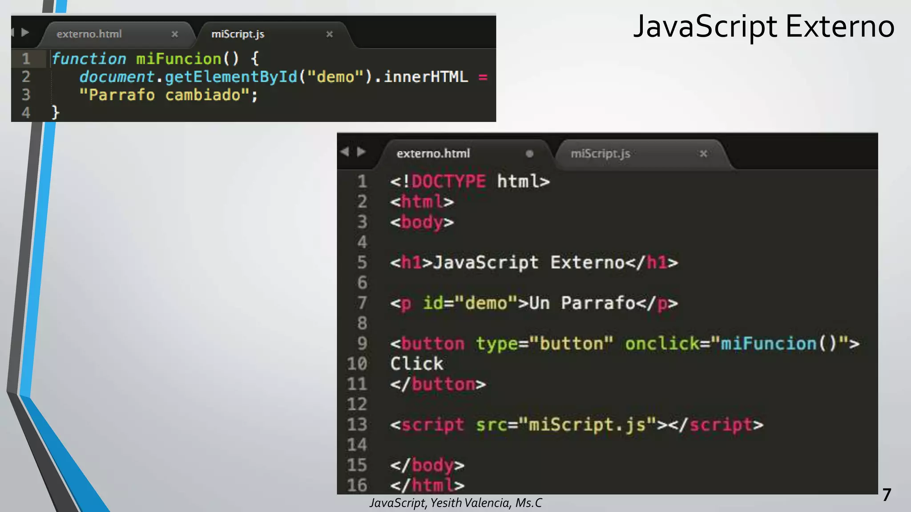Click 'document.getElementById("demo")' code text
Image resolution: width=911 pixels, height=512 pixels.
226,77
